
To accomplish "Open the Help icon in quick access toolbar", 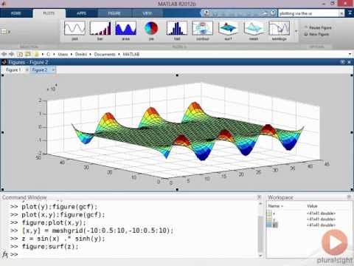I will (x=274, y=13).
